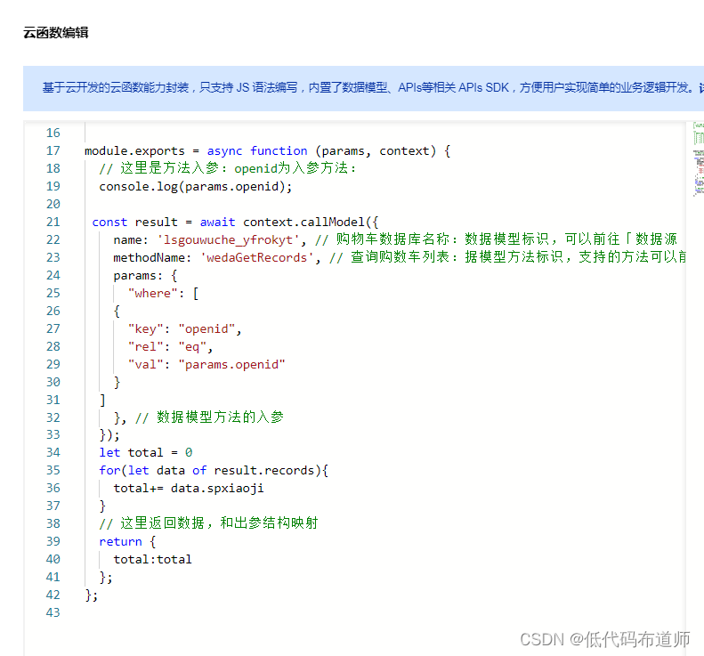The width and height of the screenshot is (704, 656).
Task: Click line number 34 in the gutter
Action: coord(53,452)
